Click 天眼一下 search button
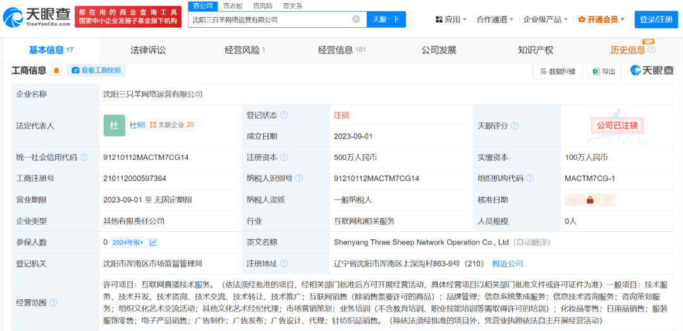683x331 pixels. click(386, 19)
